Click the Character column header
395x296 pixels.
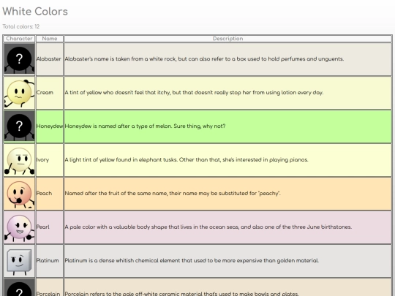19,39
